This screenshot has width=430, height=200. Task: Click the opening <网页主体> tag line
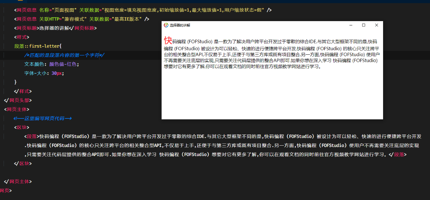point(16,109)
